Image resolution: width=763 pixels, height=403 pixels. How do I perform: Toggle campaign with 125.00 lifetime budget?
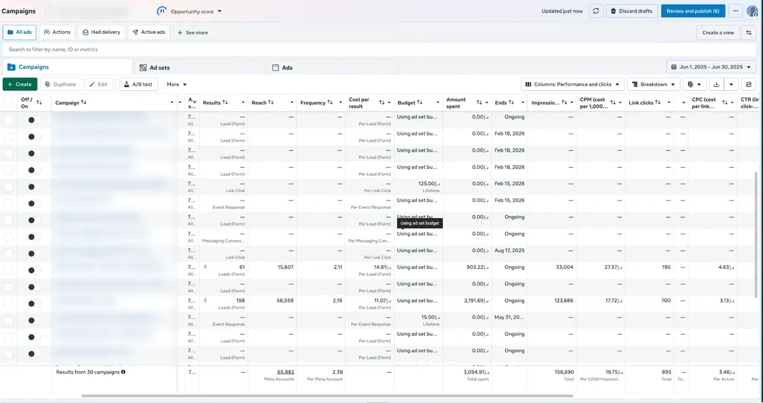34,186
